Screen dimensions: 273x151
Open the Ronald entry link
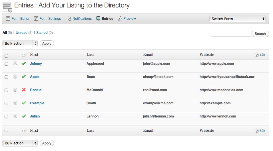coord(36,90)
